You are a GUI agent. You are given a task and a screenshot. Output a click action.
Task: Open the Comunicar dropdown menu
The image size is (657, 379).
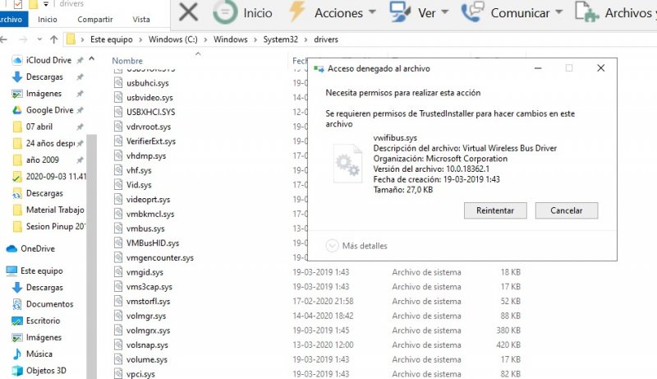coord(512,12)
